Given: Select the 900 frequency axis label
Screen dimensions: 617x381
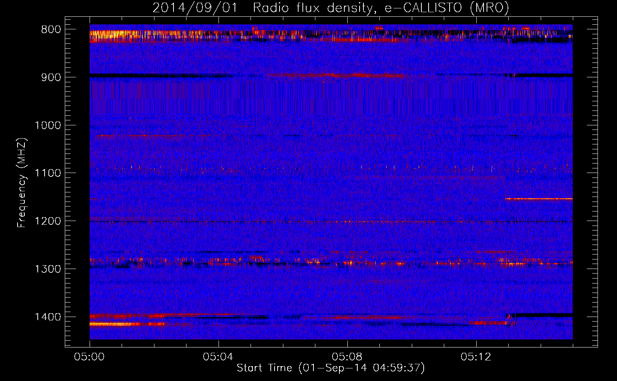Looking at the screenshot, I should pos(51,77).
